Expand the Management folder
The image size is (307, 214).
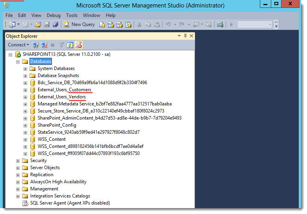18,189
